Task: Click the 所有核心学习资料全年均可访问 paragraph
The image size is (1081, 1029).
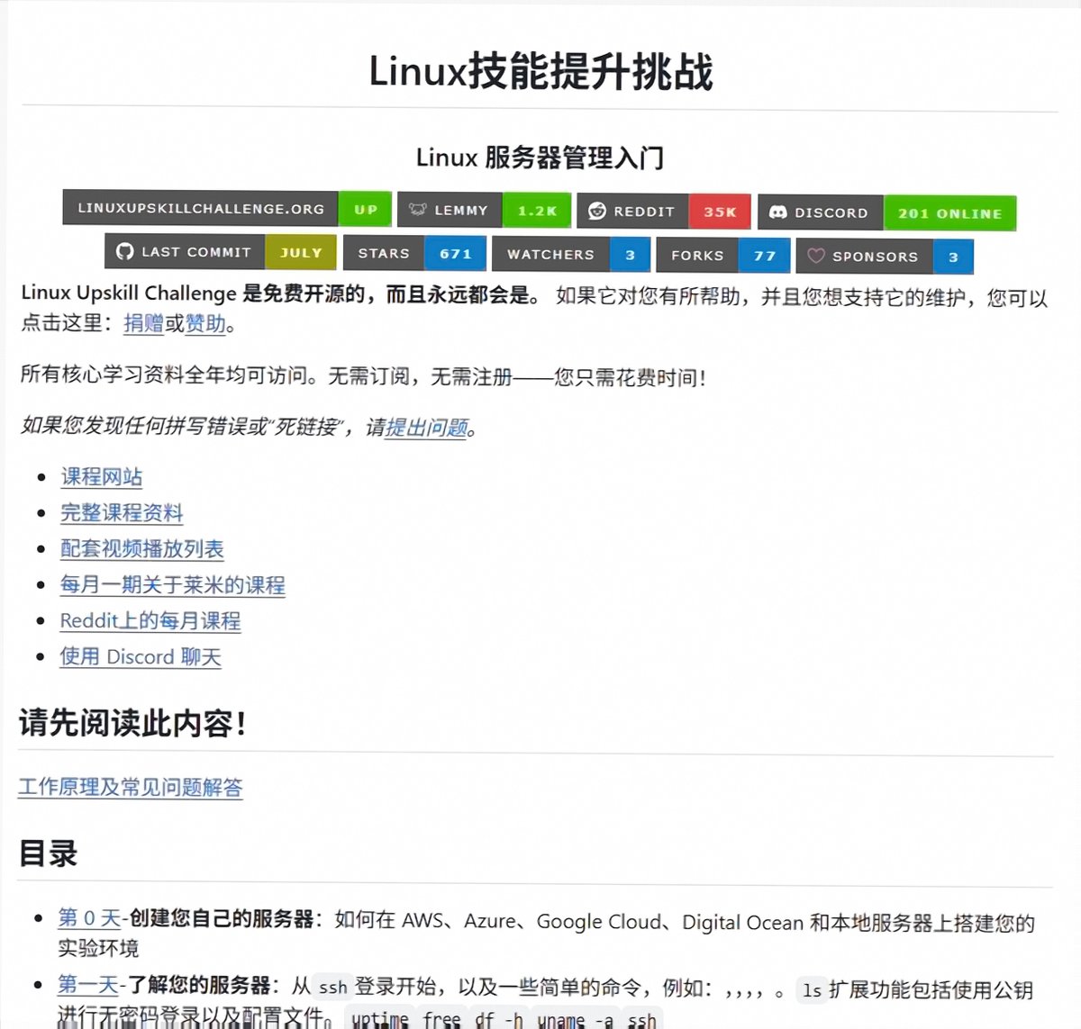Action: 363,375
